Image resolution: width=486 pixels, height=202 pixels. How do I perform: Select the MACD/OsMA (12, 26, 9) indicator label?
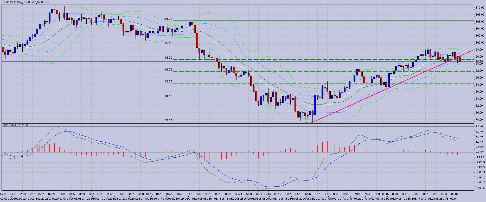point(15,125)
